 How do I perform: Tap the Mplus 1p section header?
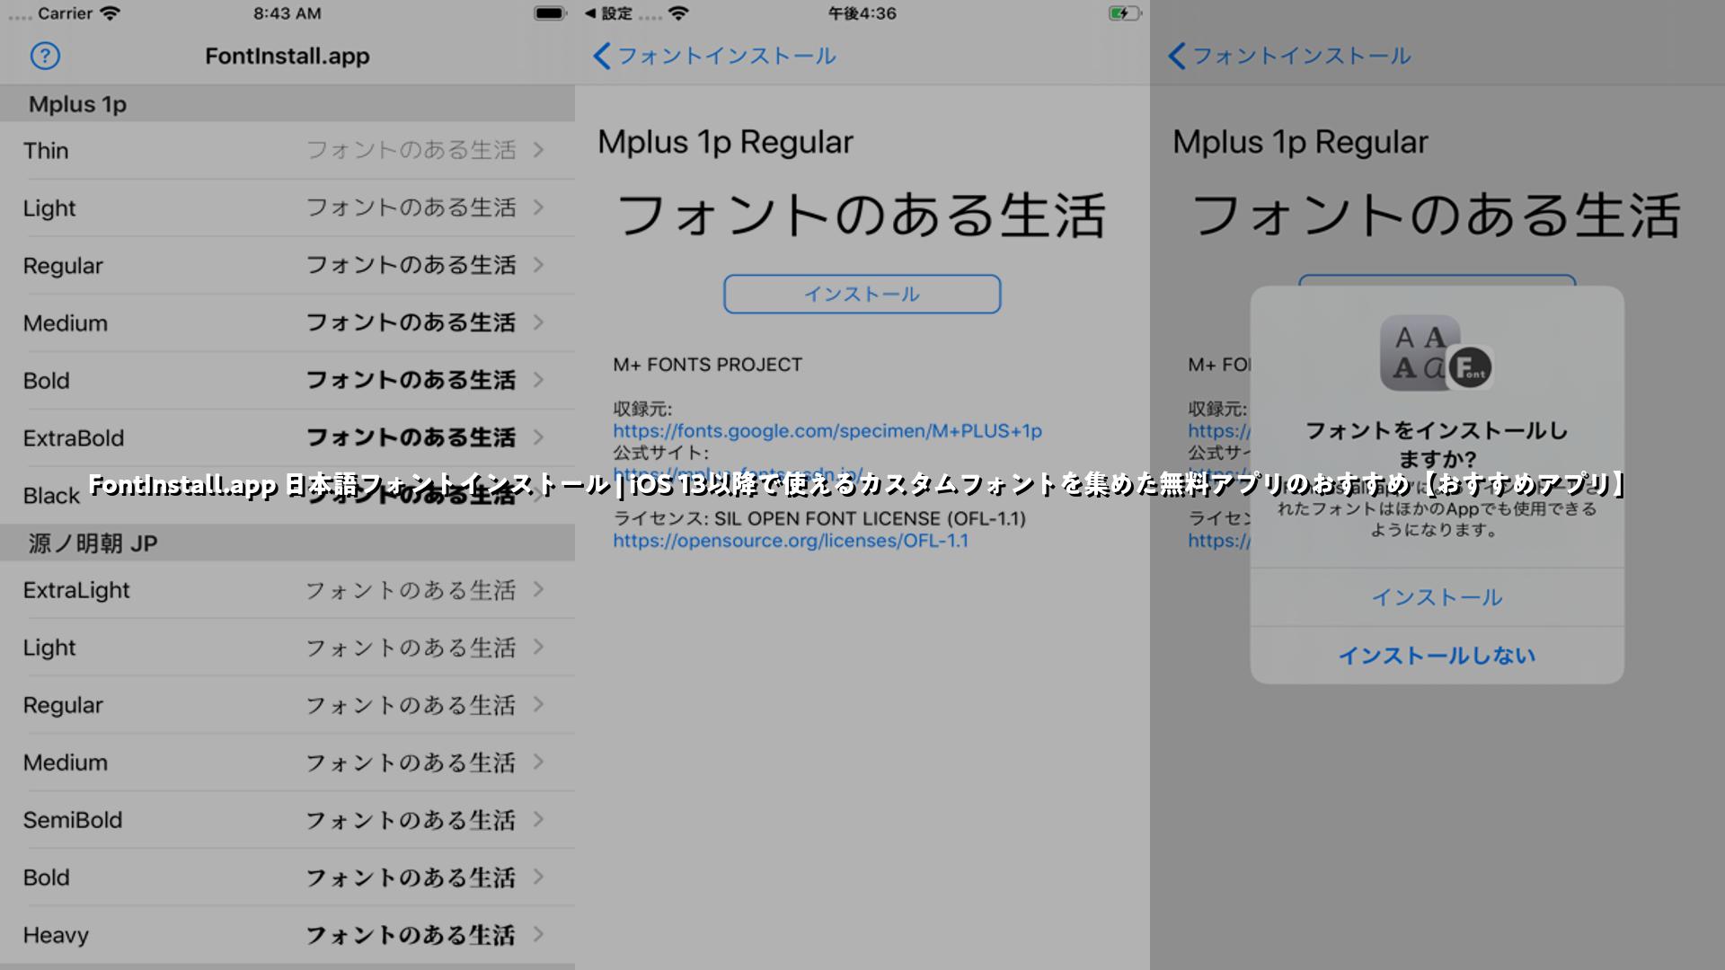287,103
